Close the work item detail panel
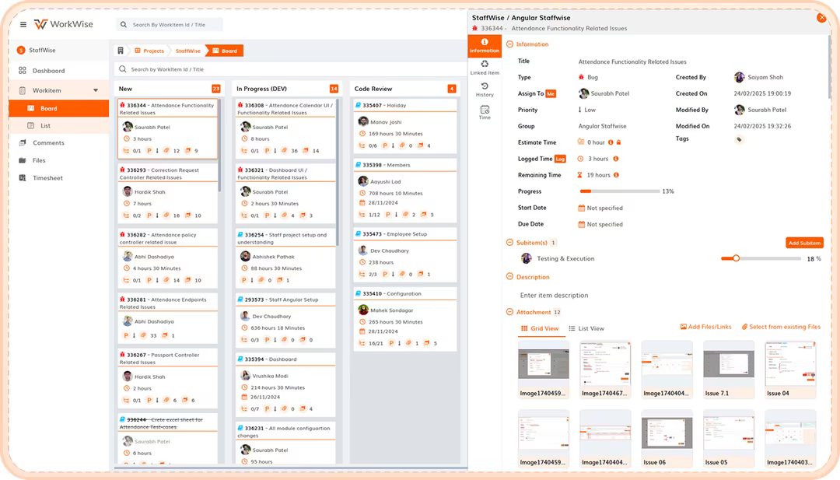Viewport: 840px width, 480px height. click(x=821, y=18)
